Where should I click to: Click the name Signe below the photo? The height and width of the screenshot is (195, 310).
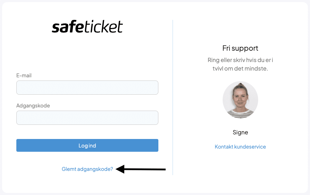click(x=240, y=132)
